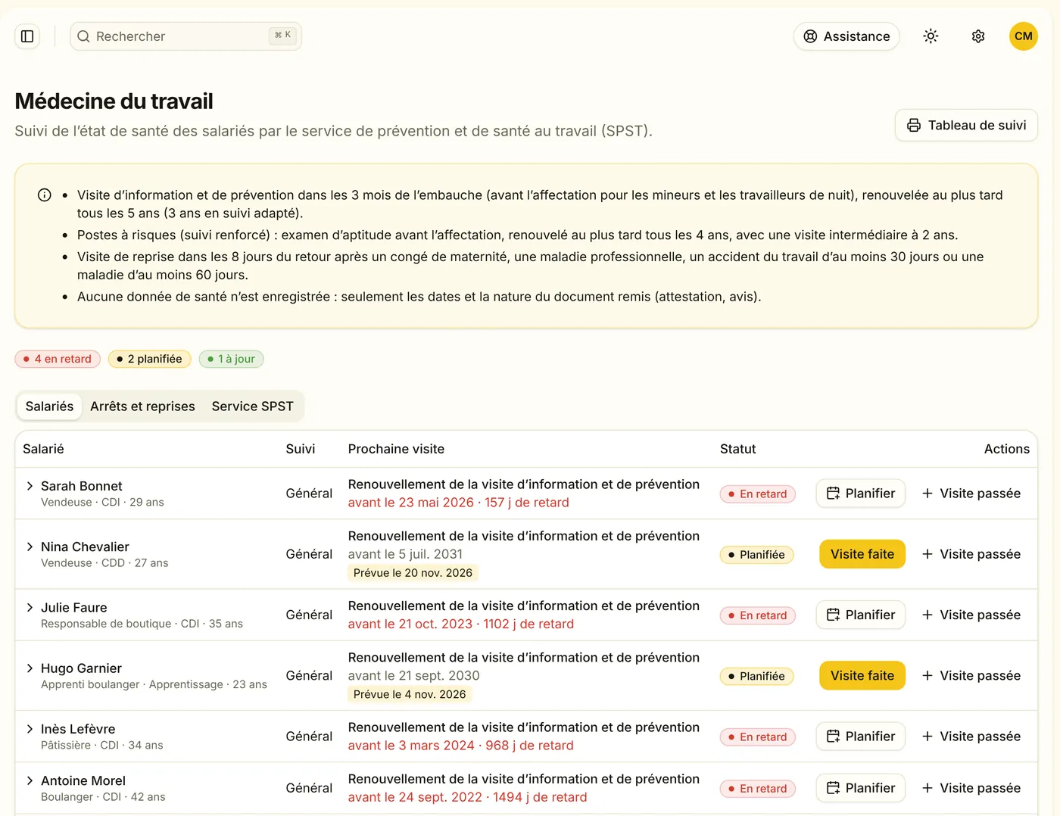Screen dimensions: 1060x816
Task: Click 'avant le 24 sept. 2022 · 1494 j de retard'
Action: [x=467, y=797]
